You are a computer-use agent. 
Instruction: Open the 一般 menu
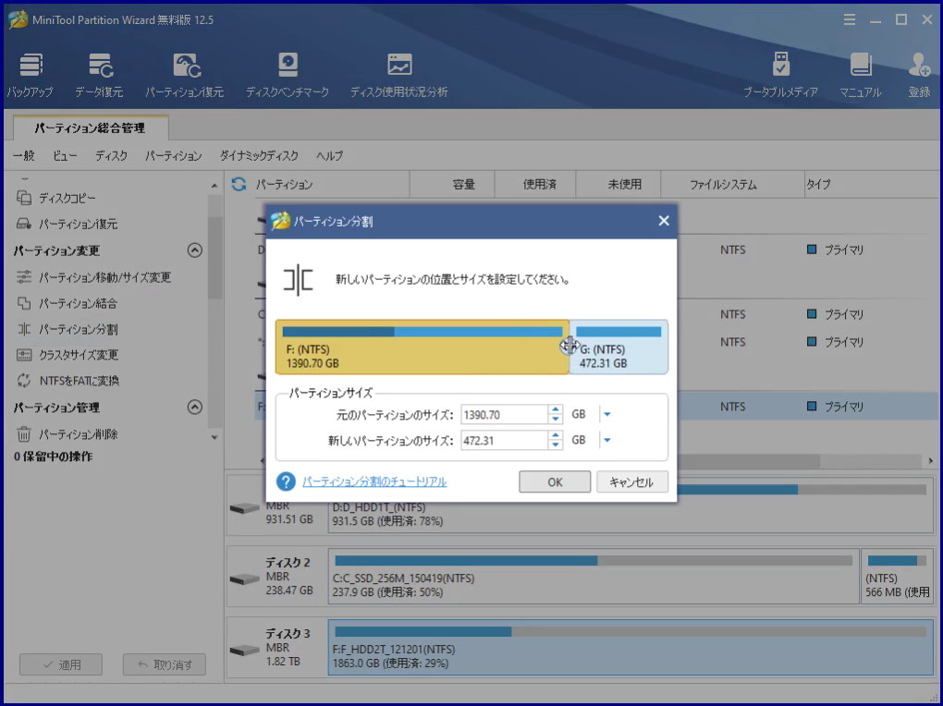24,156
